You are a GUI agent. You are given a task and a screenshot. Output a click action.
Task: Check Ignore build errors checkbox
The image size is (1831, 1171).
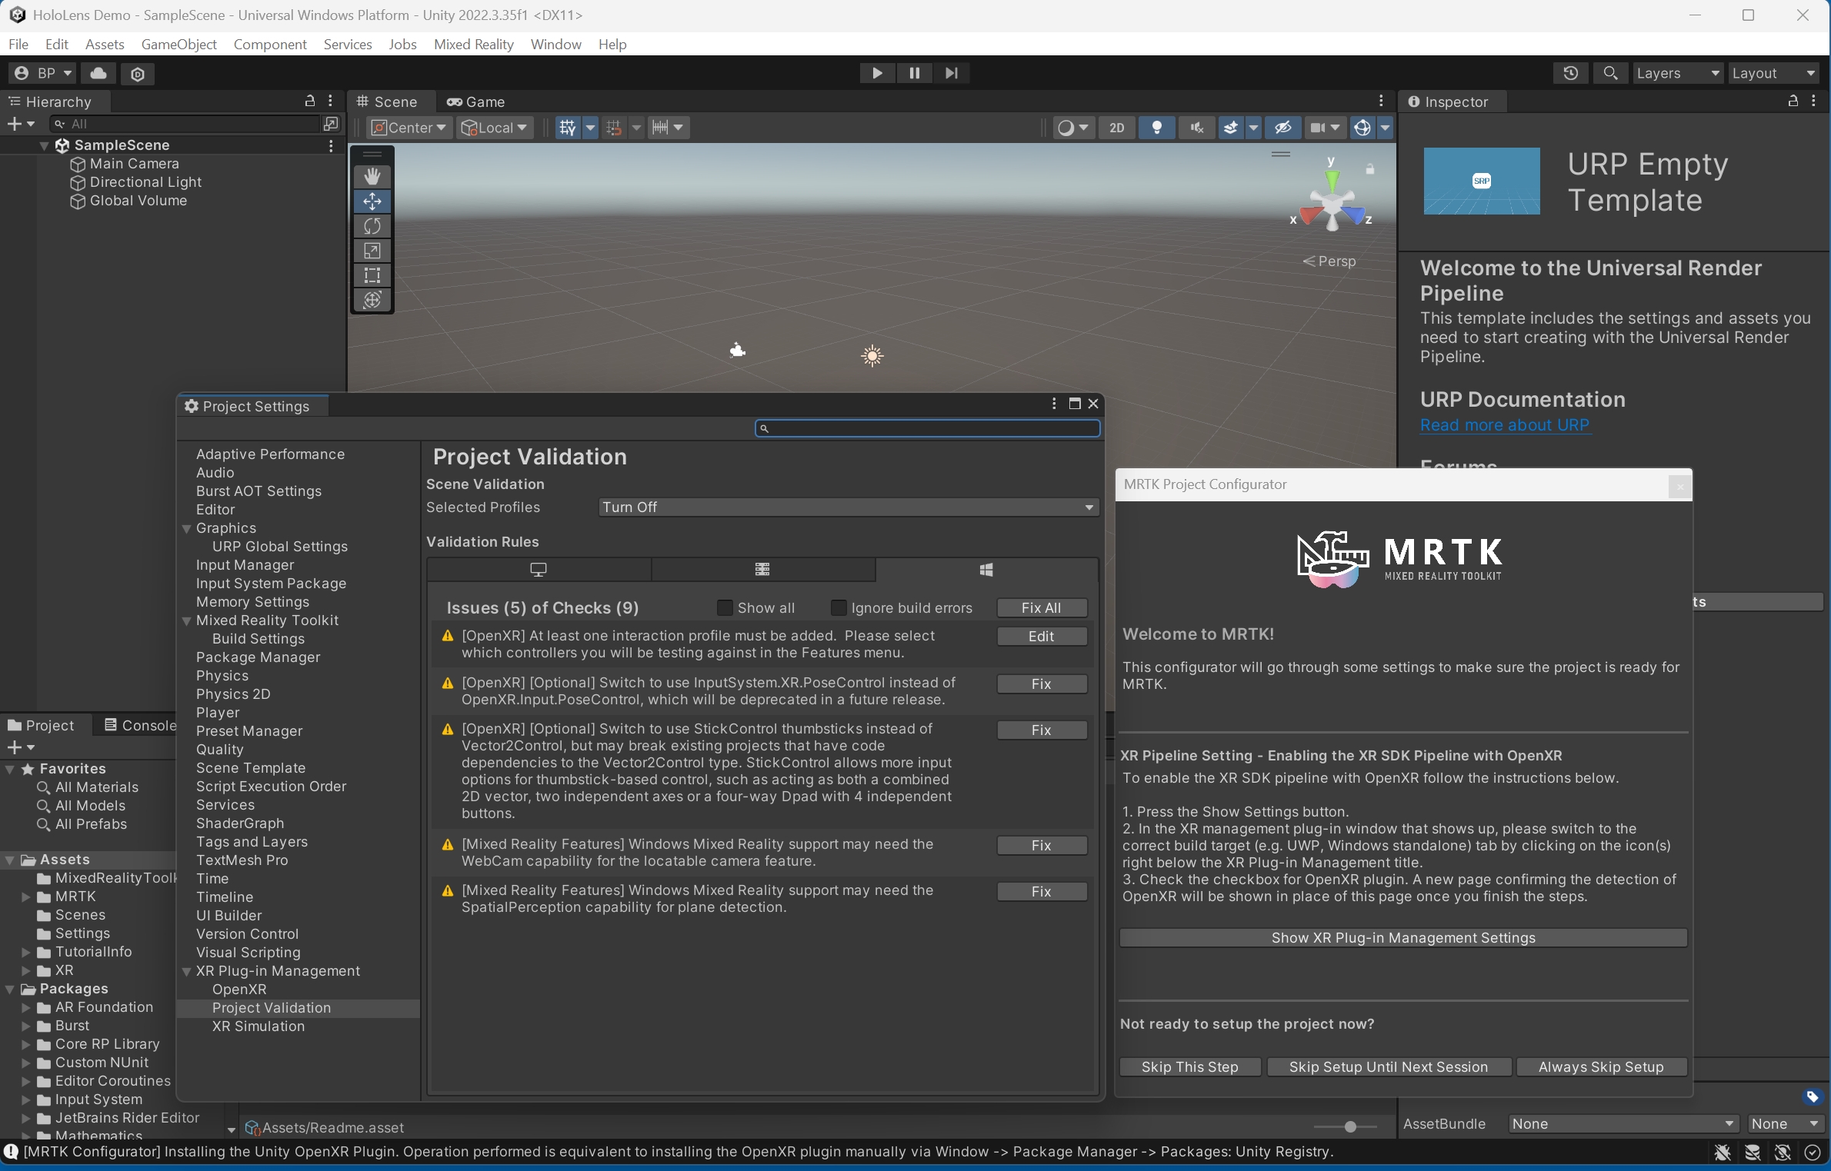839,608
